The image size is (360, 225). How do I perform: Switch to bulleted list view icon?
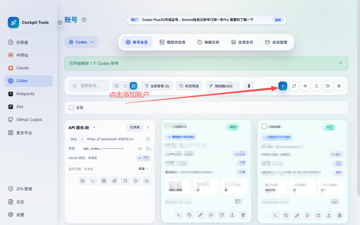[125, 86]
